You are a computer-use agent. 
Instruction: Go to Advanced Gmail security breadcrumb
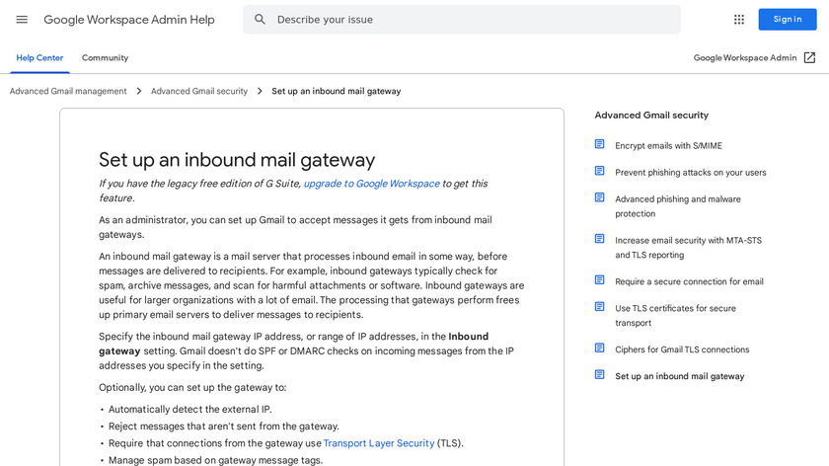coord(199,91)
